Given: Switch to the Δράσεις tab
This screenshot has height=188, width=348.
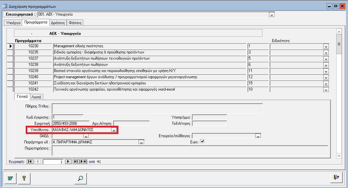Looking at the screenshot, I should (58, 22).
